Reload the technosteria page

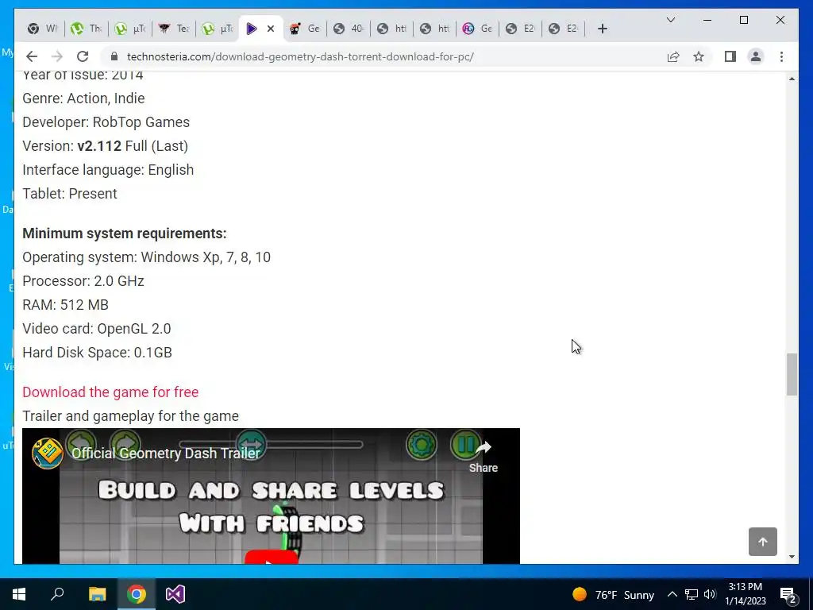coord(83,56)
